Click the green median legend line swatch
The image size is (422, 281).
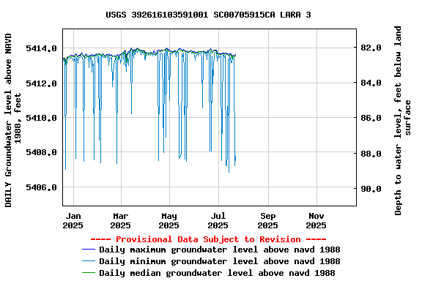[x=89, y=273]
